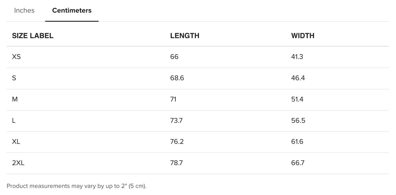Select the XL size row label

16,142
